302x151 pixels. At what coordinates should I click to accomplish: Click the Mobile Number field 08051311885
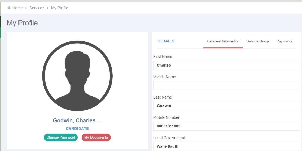[226, 126]
